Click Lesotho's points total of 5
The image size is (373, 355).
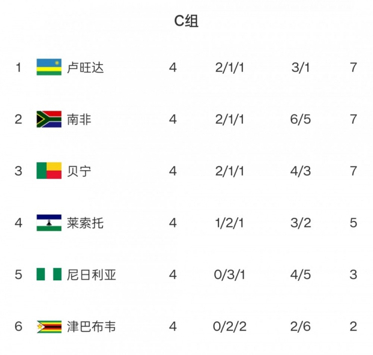(353, 223)
